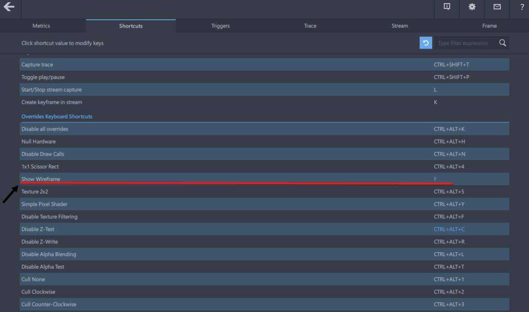Image resolution: width=529 pixels, height=312 pixels.
Task: Edit Cull Clockwise shortcut CTRL+ALT+2
Action: [x=449, y=292]
